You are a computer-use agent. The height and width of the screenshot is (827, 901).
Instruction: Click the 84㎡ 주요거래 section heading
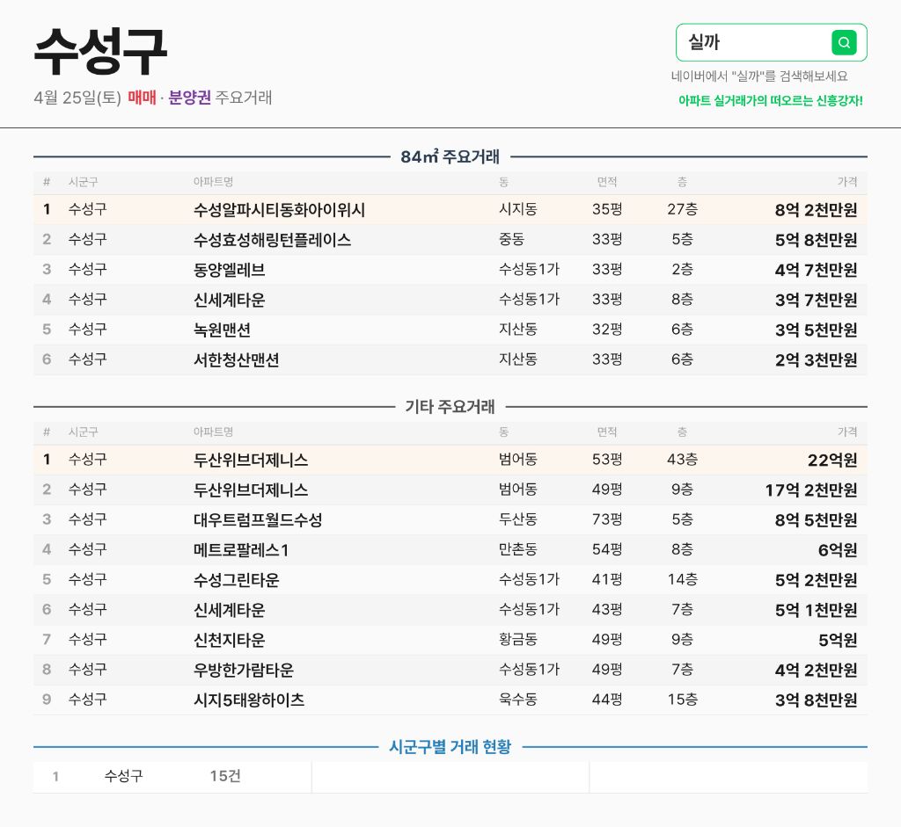coord(450,156)
